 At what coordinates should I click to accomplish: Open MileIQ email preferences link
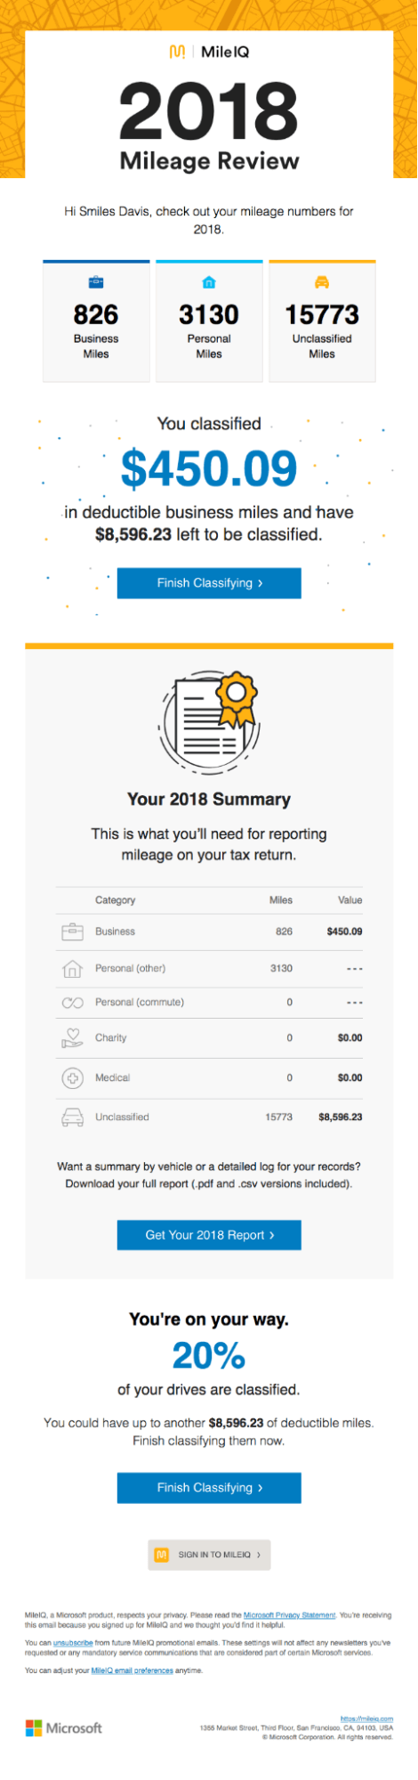click(x=133, y=1670)
